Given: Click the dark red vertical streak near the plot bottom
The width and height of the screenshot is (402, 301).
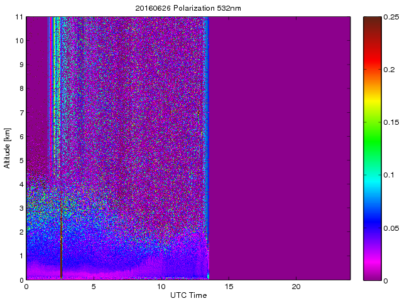Looking at the screenshot, I should pos(62,251).
